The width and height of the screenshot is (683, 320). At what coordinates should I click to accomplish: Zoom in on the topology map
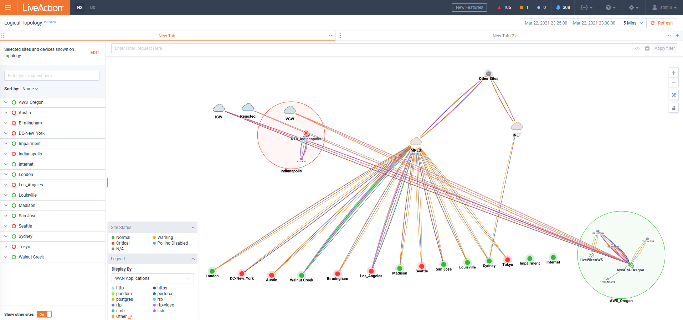(x=673, y=73)
